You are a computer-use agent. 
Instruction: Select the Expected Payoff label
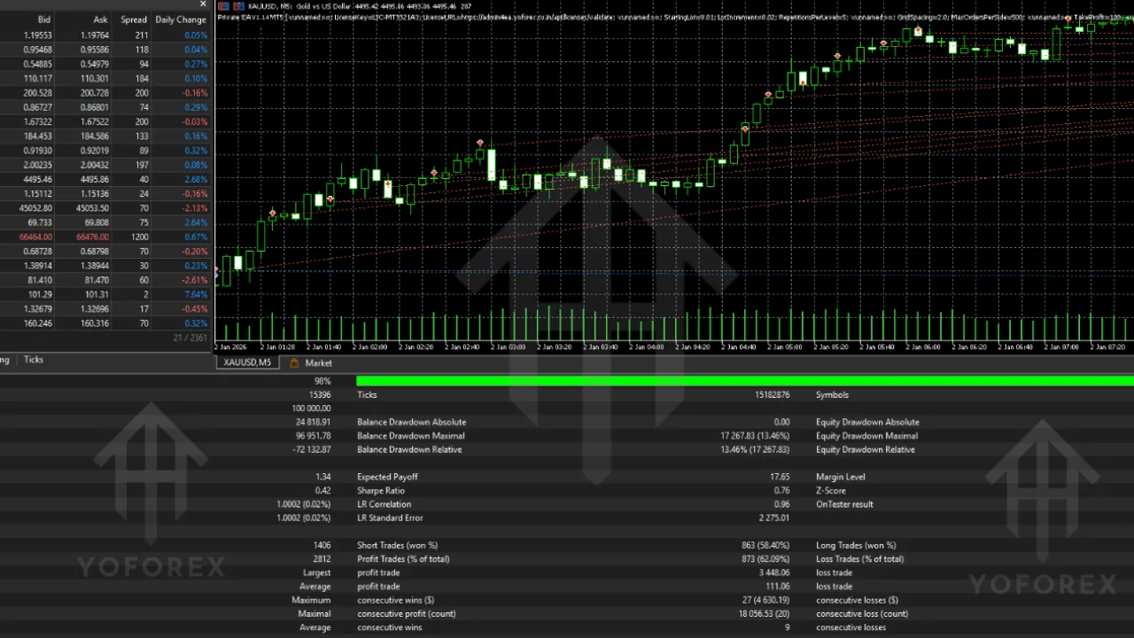(387, 478)
